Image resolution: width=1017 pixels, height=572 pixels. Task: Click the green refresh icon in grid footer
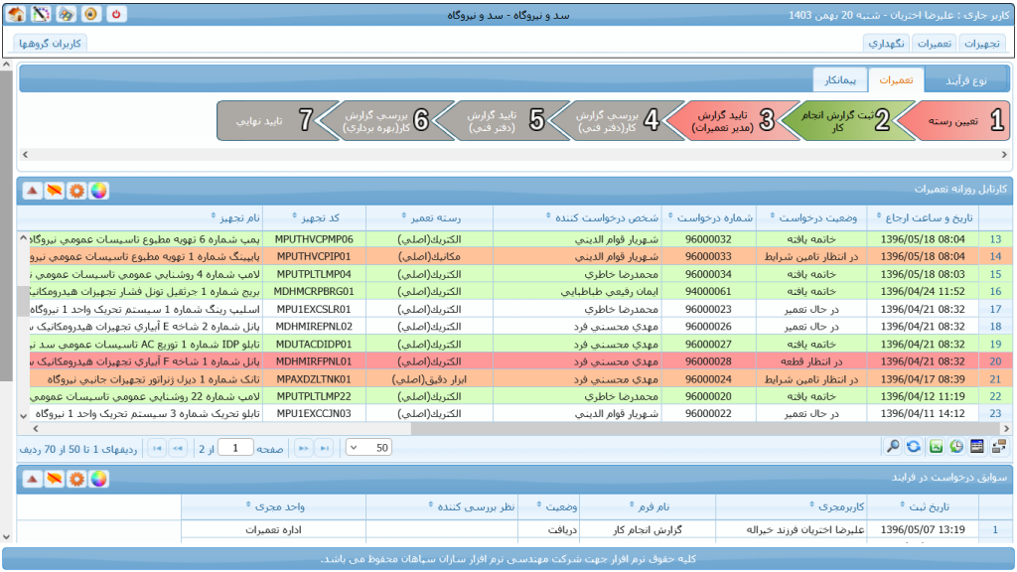(914, 448)
